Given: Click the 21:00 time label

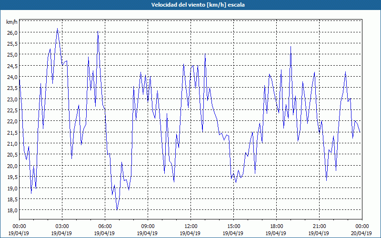Looking at the screenshot, I should pyautogui.click(x=319, y=227).
